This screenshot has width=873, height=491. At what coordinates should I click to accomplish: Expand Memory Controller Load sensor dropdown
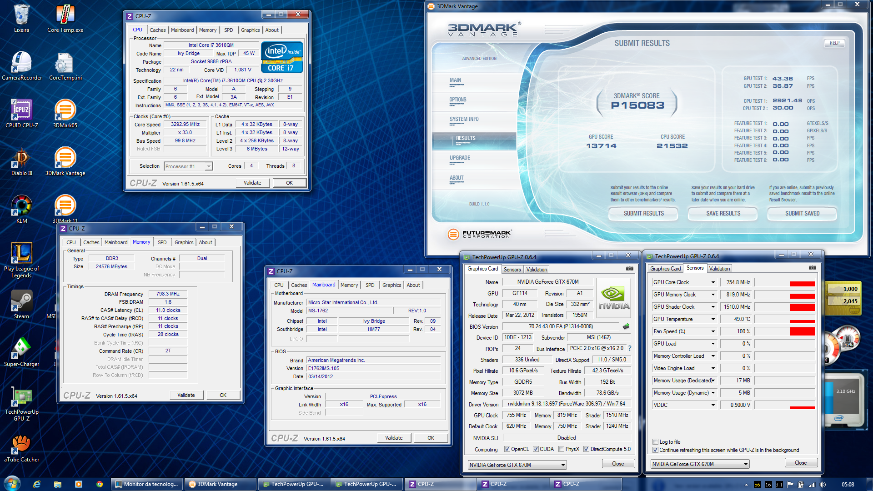(x=713, y=356)
